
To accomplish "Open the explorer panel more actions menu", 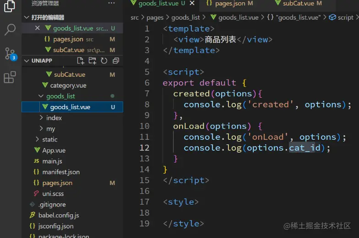I will coord(112,3).
